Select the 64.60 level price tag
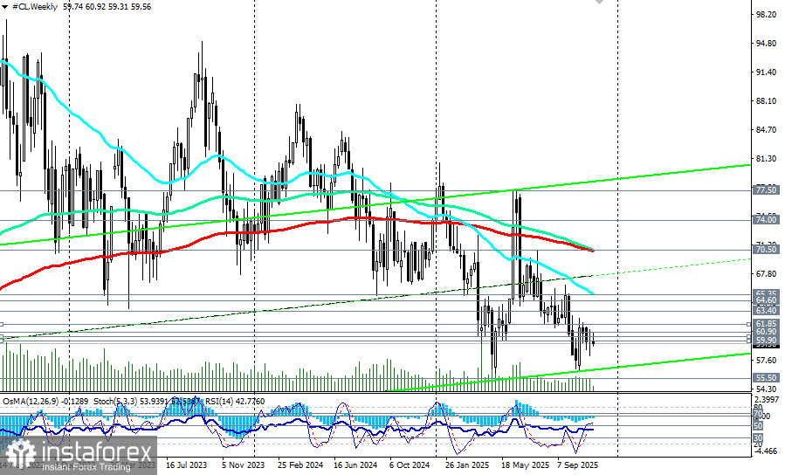This screenshot has width=785, height=475. [766, 300]
